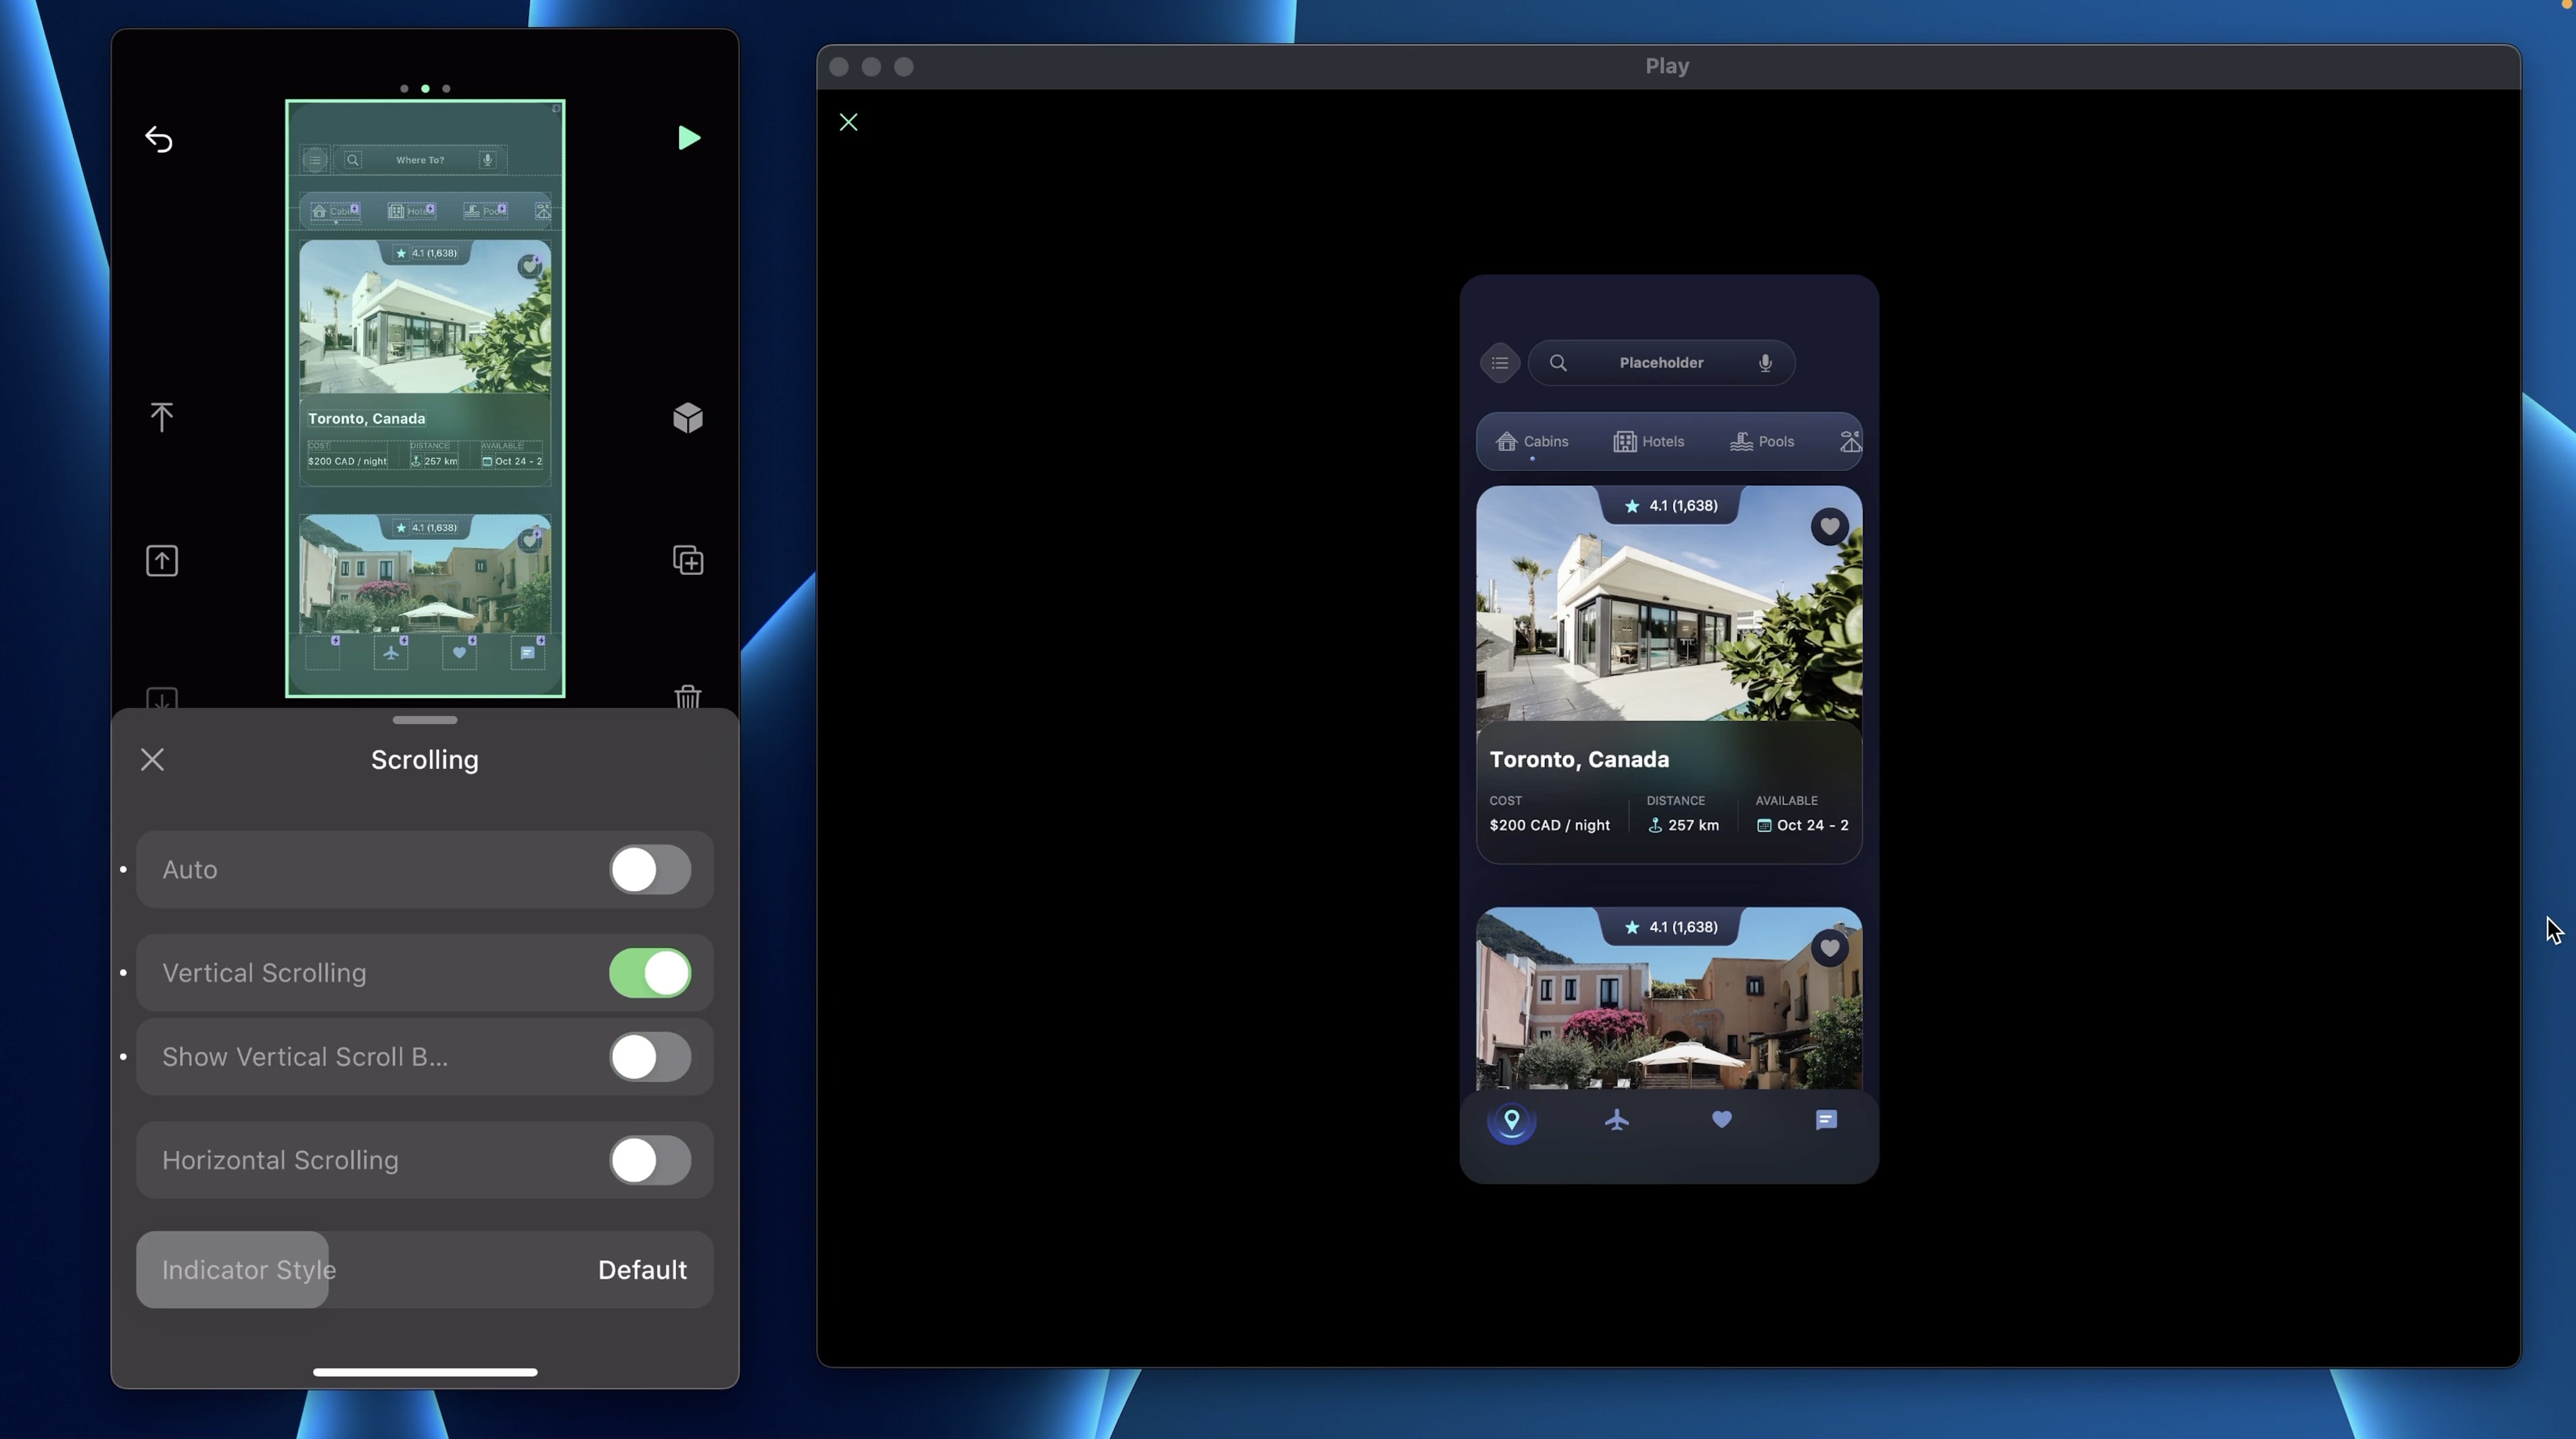This screenshot has height=1439, width=2576.
Task: Select the Hotels tab in preview
Action: 1649,441
